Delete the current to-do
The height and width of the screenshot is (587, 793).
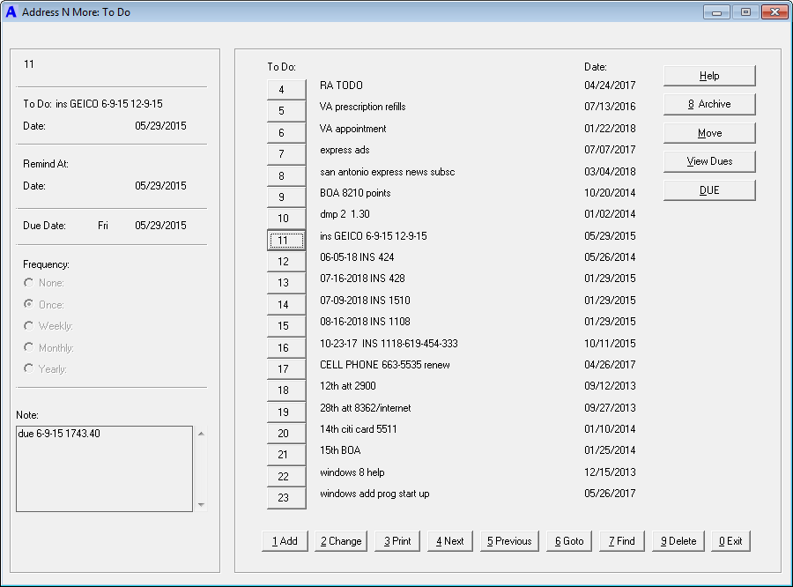coord(677,540)
